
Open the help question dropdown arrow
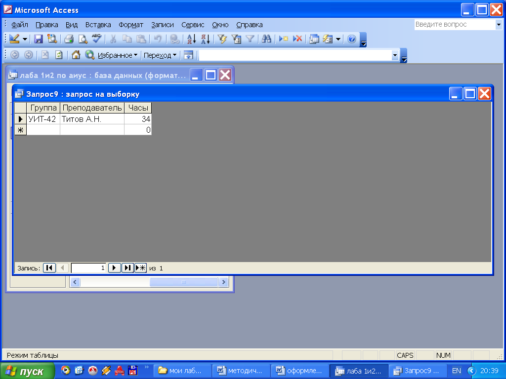[499, 25]
